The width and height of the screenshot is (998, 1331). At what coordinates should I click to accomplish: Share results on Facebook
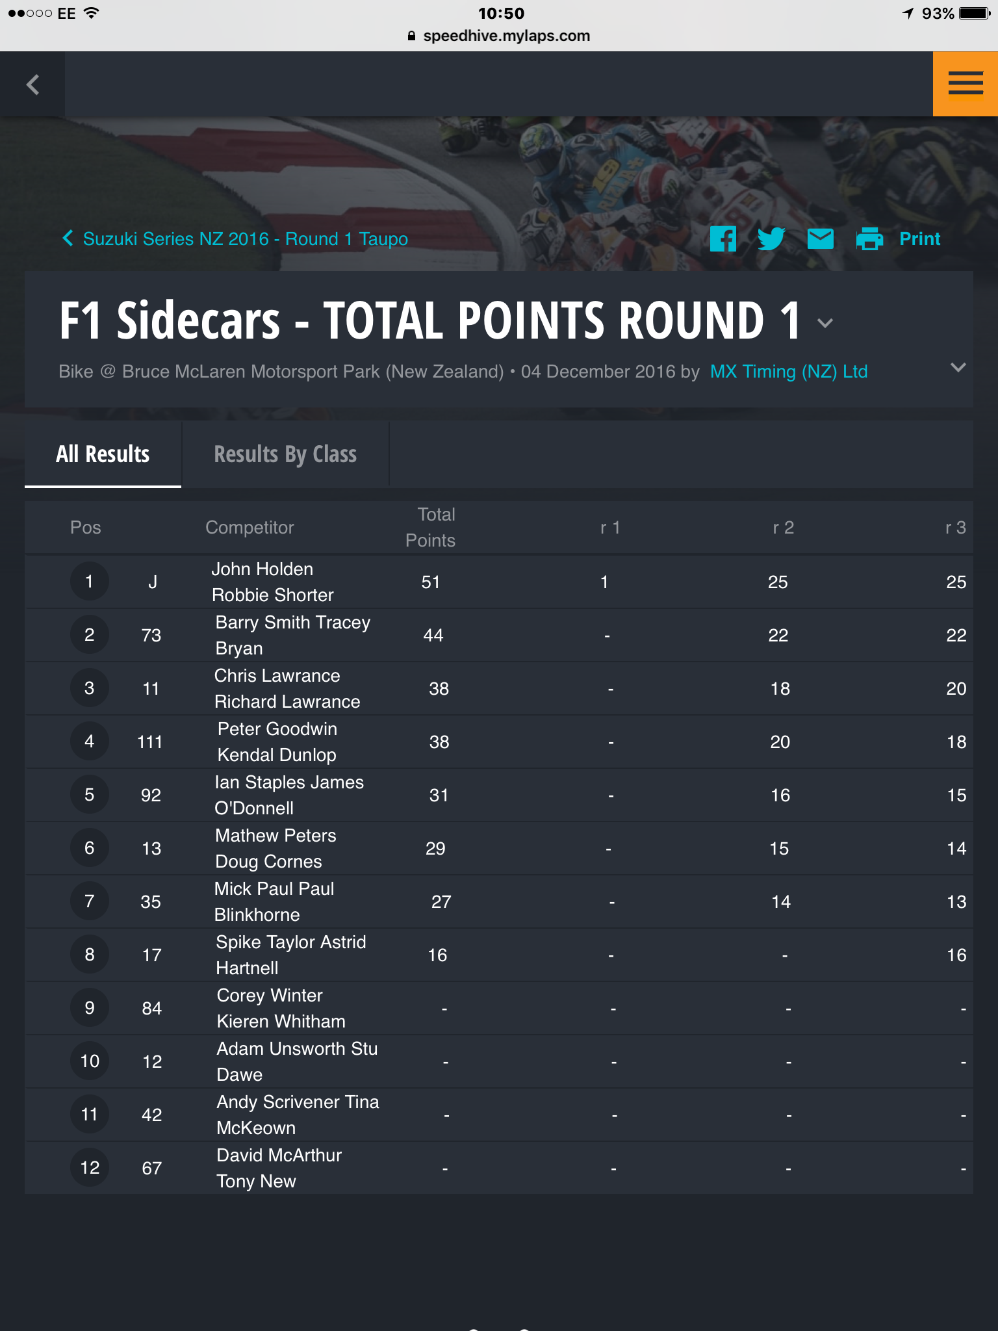click(x=723, y=239)
